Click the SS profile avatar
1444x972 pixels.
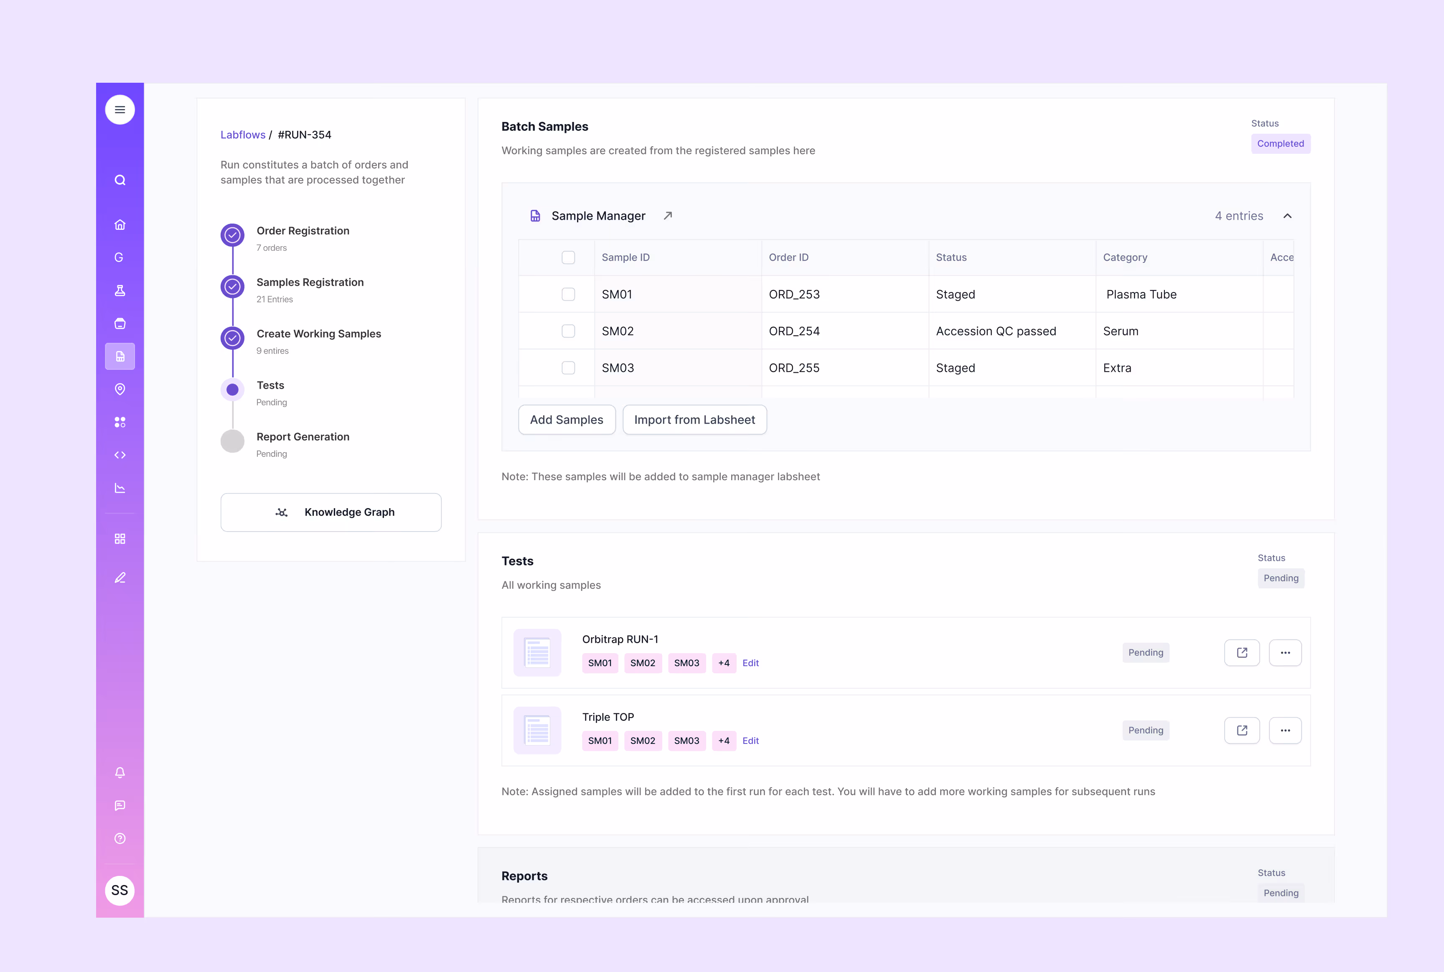(x=119, y=891)
